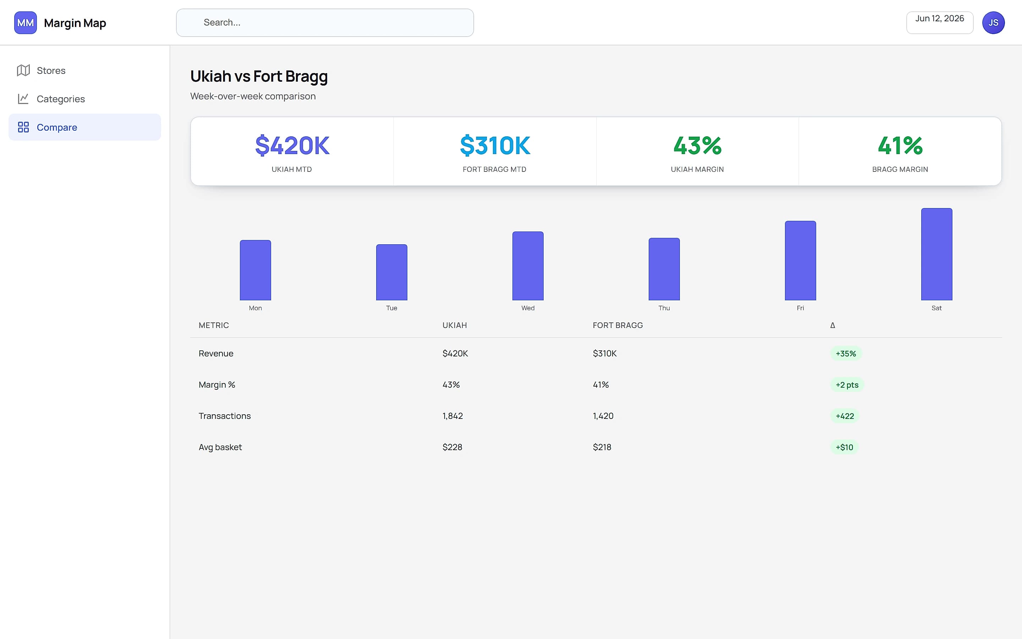Screen dimensions: 1022x639
Task: Click the Avg basket row label
Action: pyautogui.click(x=220, y=447)
